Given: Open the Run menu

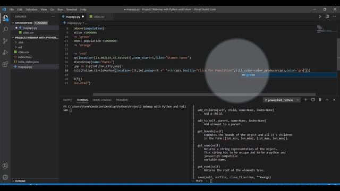Looking at the screenshot, I should [60, 10].
